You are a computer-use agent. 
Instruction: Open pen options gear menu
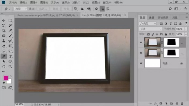coord(97,9)
